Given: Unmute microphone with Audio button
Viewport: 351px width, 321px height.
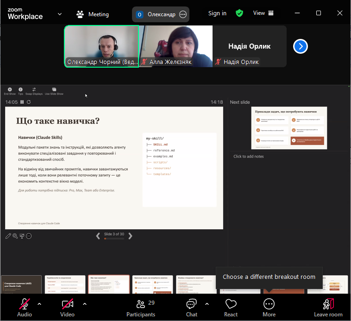Looking at the screenshot, I should [25, 307].
